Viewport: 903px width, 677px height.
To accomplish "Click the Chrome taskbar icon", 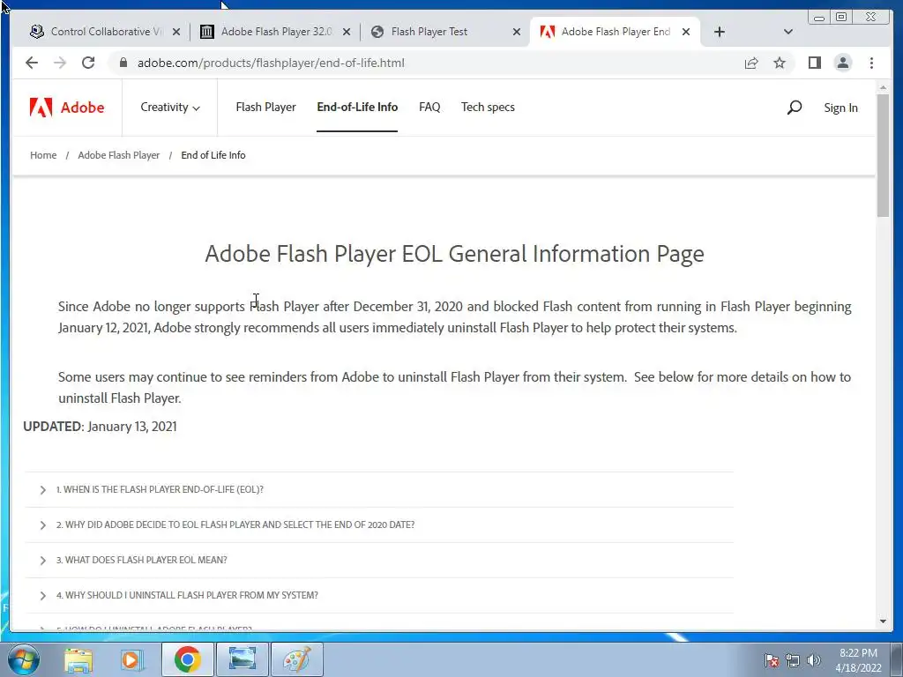I will (x=187, y=659).
